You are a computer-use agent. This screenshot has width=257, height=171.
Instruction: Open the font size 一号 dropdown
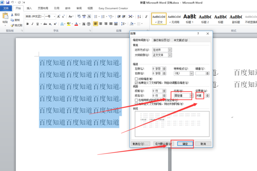coord(54,17)
